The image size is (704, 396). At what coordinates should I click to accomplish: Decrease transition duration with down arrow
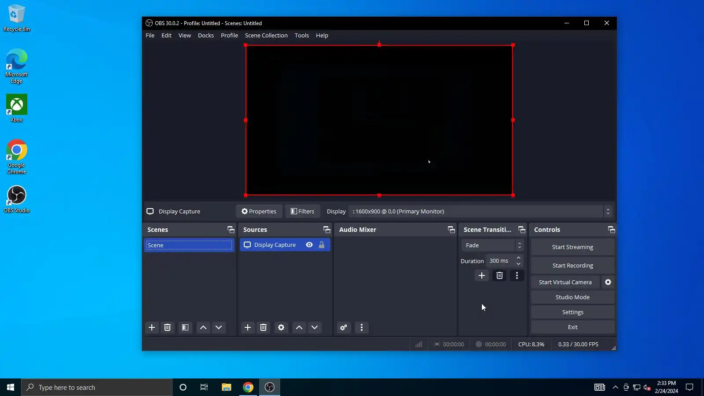(x=519, y=264)
